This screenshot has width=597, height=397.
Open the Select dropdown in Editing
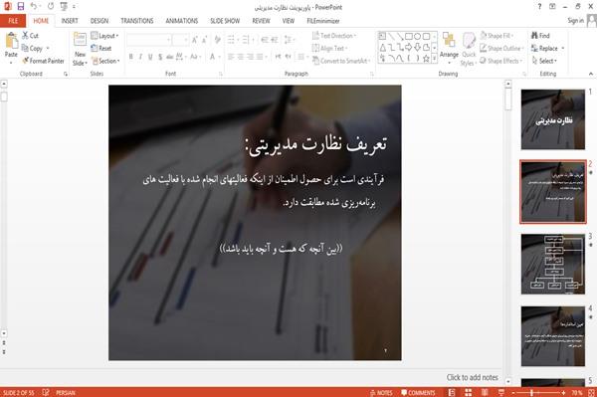(544, 61)
